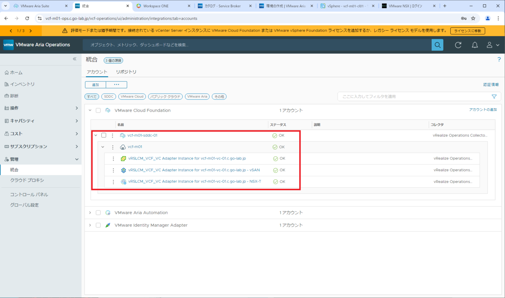Screen dimensions: 505x298
Task: Click the NSX-T adapter icon
Action: [x=124, y=182]
